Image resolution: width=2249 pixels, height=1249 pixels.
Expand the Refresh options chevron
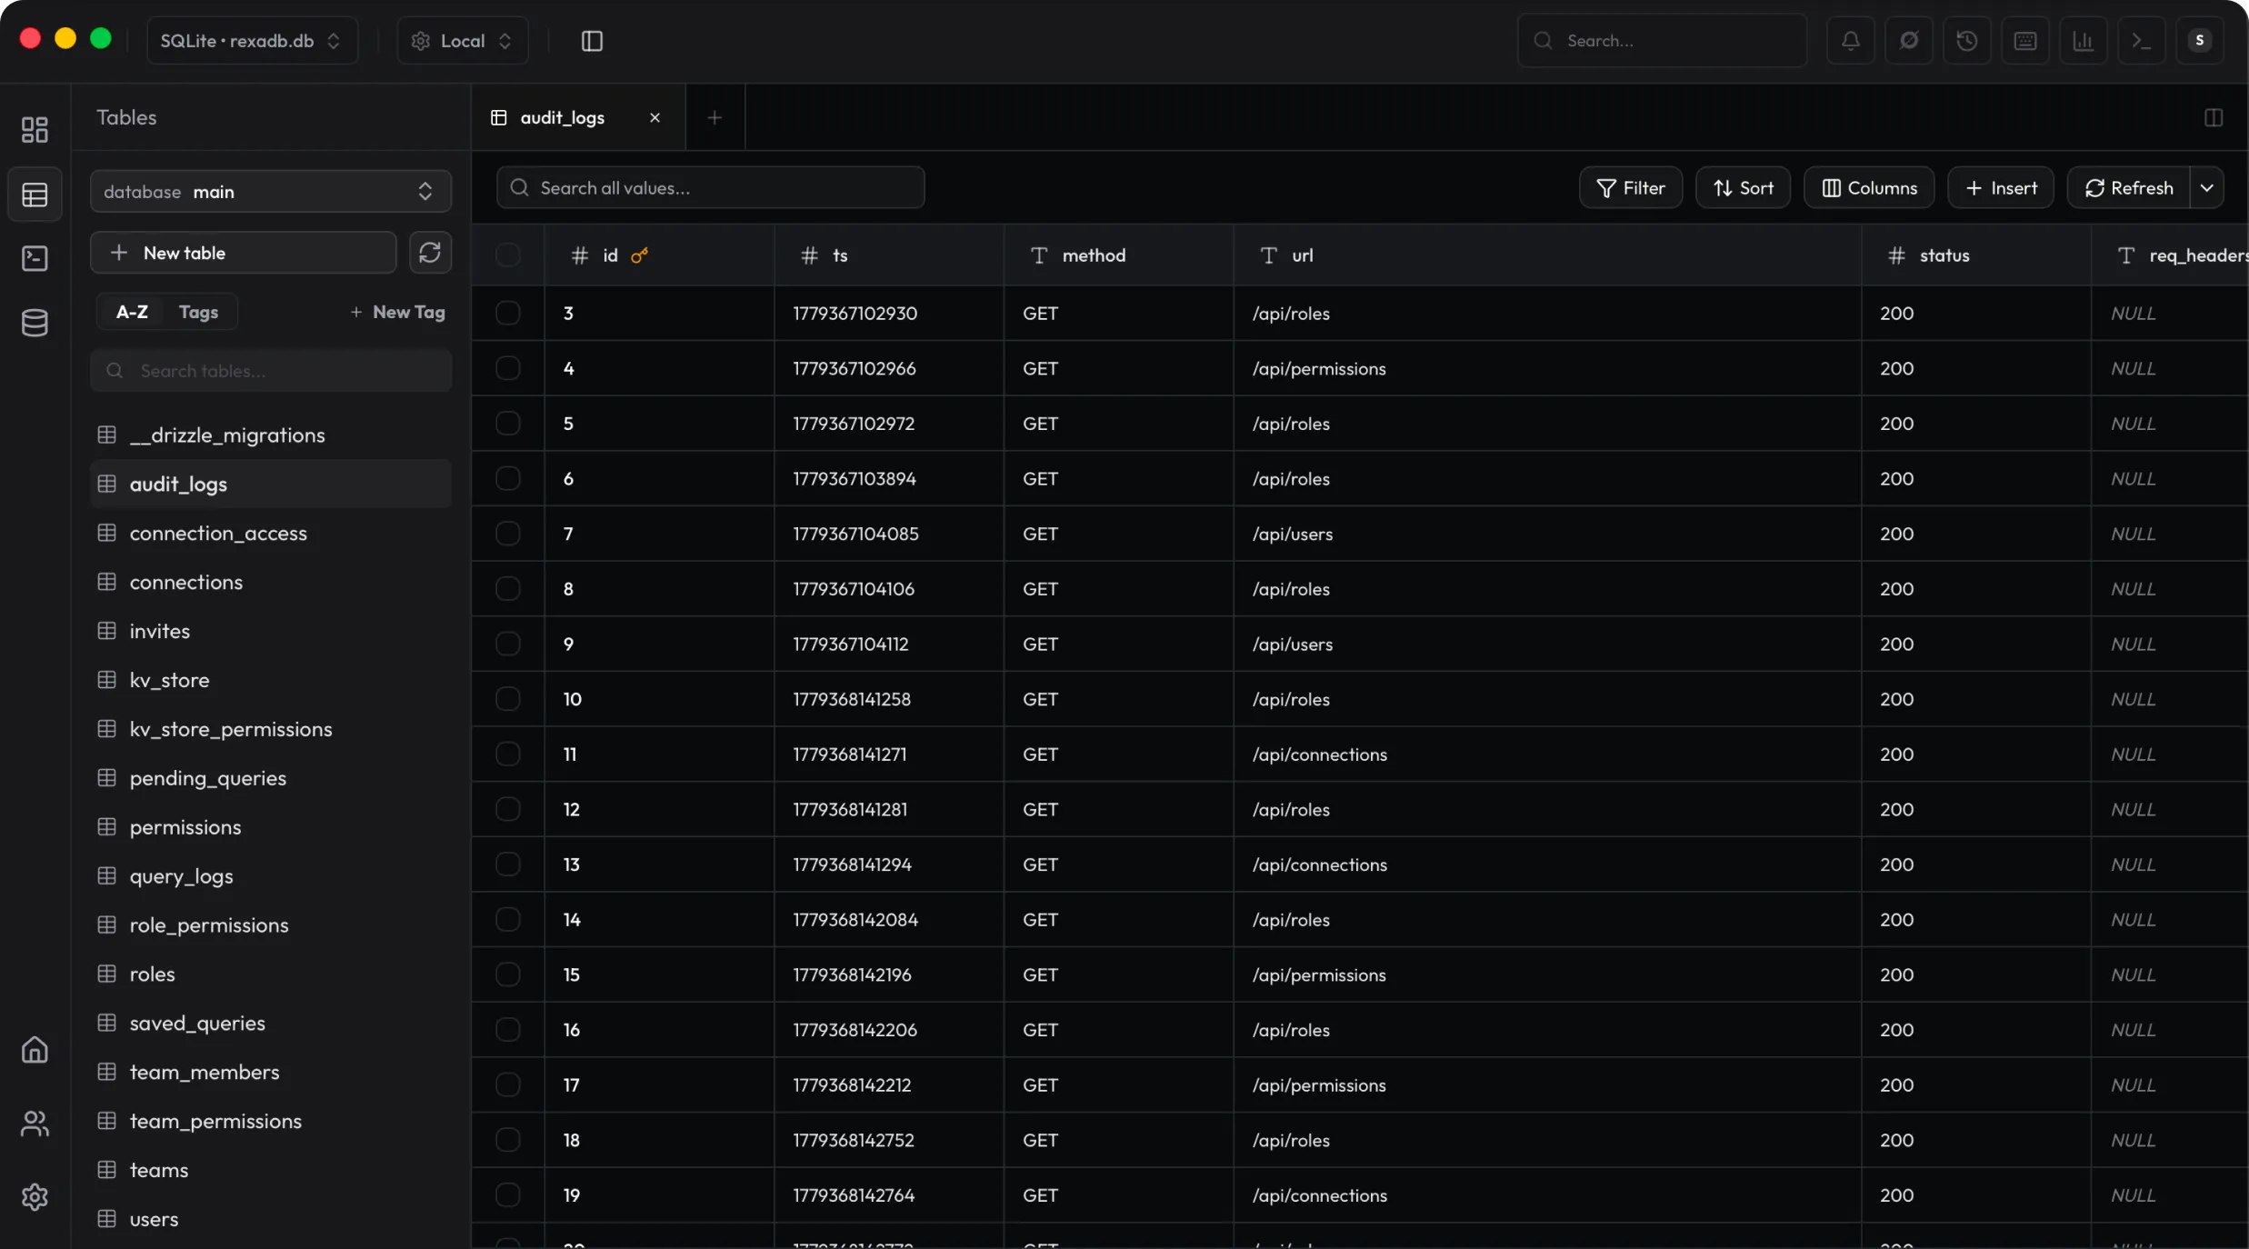(2207, 188)
